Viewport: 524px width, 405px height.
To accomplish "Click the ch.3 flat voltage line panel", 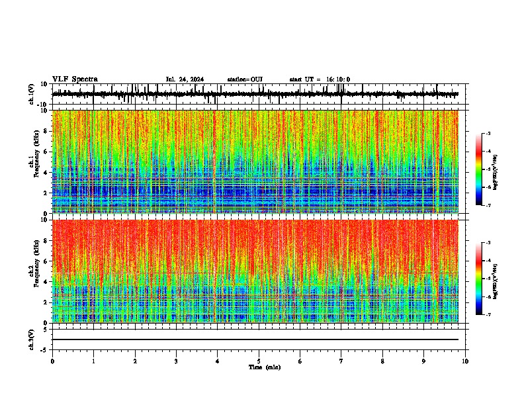I will coord(259,339).
